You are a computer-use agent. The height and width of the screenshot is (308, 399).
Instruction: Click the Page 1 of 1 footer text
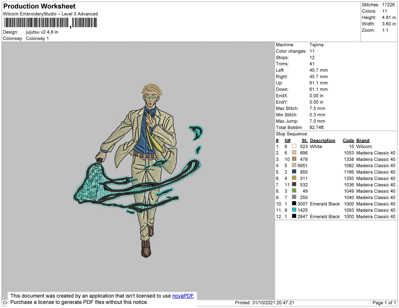click(x=384, y=303)
